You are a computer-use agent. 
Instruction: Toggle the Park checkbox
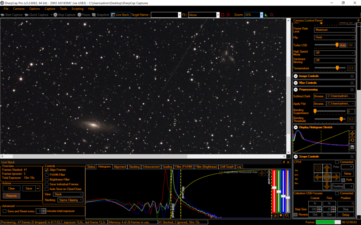tap(343, 180)
